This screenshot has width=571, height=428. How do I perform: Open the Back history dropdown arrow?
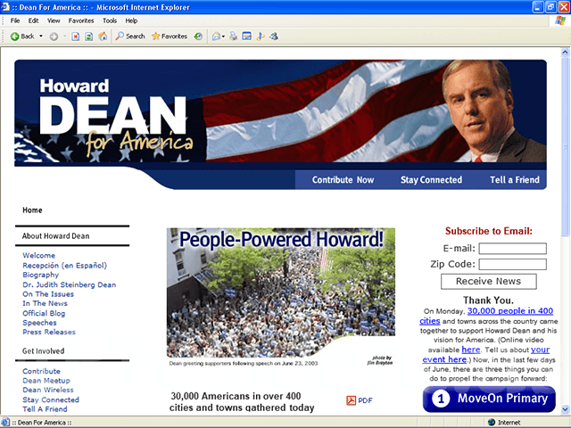pos(41,37)
